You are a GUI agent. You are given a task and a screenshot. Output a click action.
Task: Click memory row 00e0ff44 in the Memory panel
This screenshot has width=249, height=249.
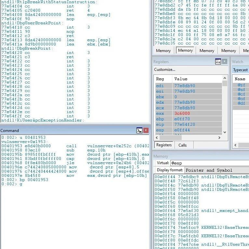[202, 177]
